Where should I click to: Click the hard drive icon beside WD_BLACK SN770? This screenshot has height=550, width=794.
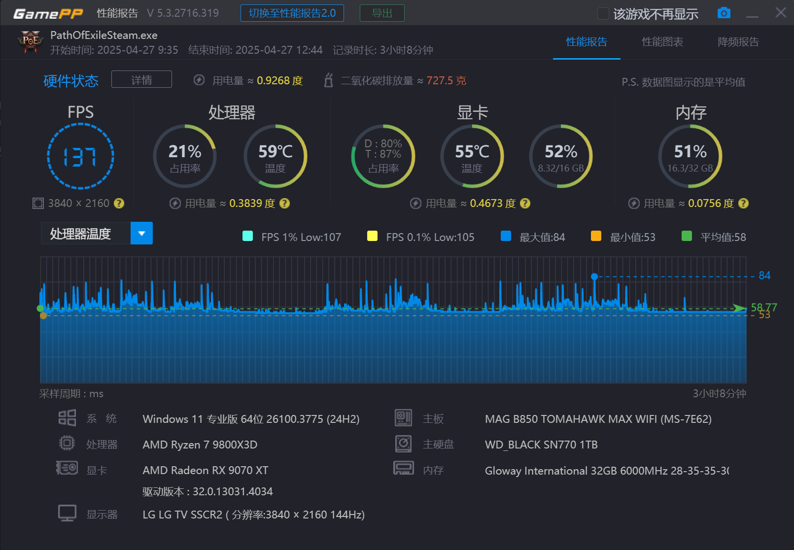404,443
